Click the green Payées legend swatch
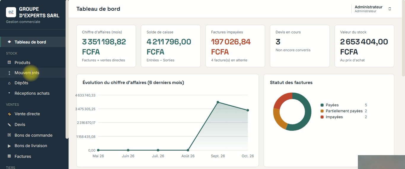The image size is (405, 169). [322, 105]
